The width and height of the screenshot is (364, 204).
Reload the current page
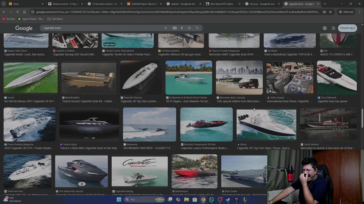point(18,12)
